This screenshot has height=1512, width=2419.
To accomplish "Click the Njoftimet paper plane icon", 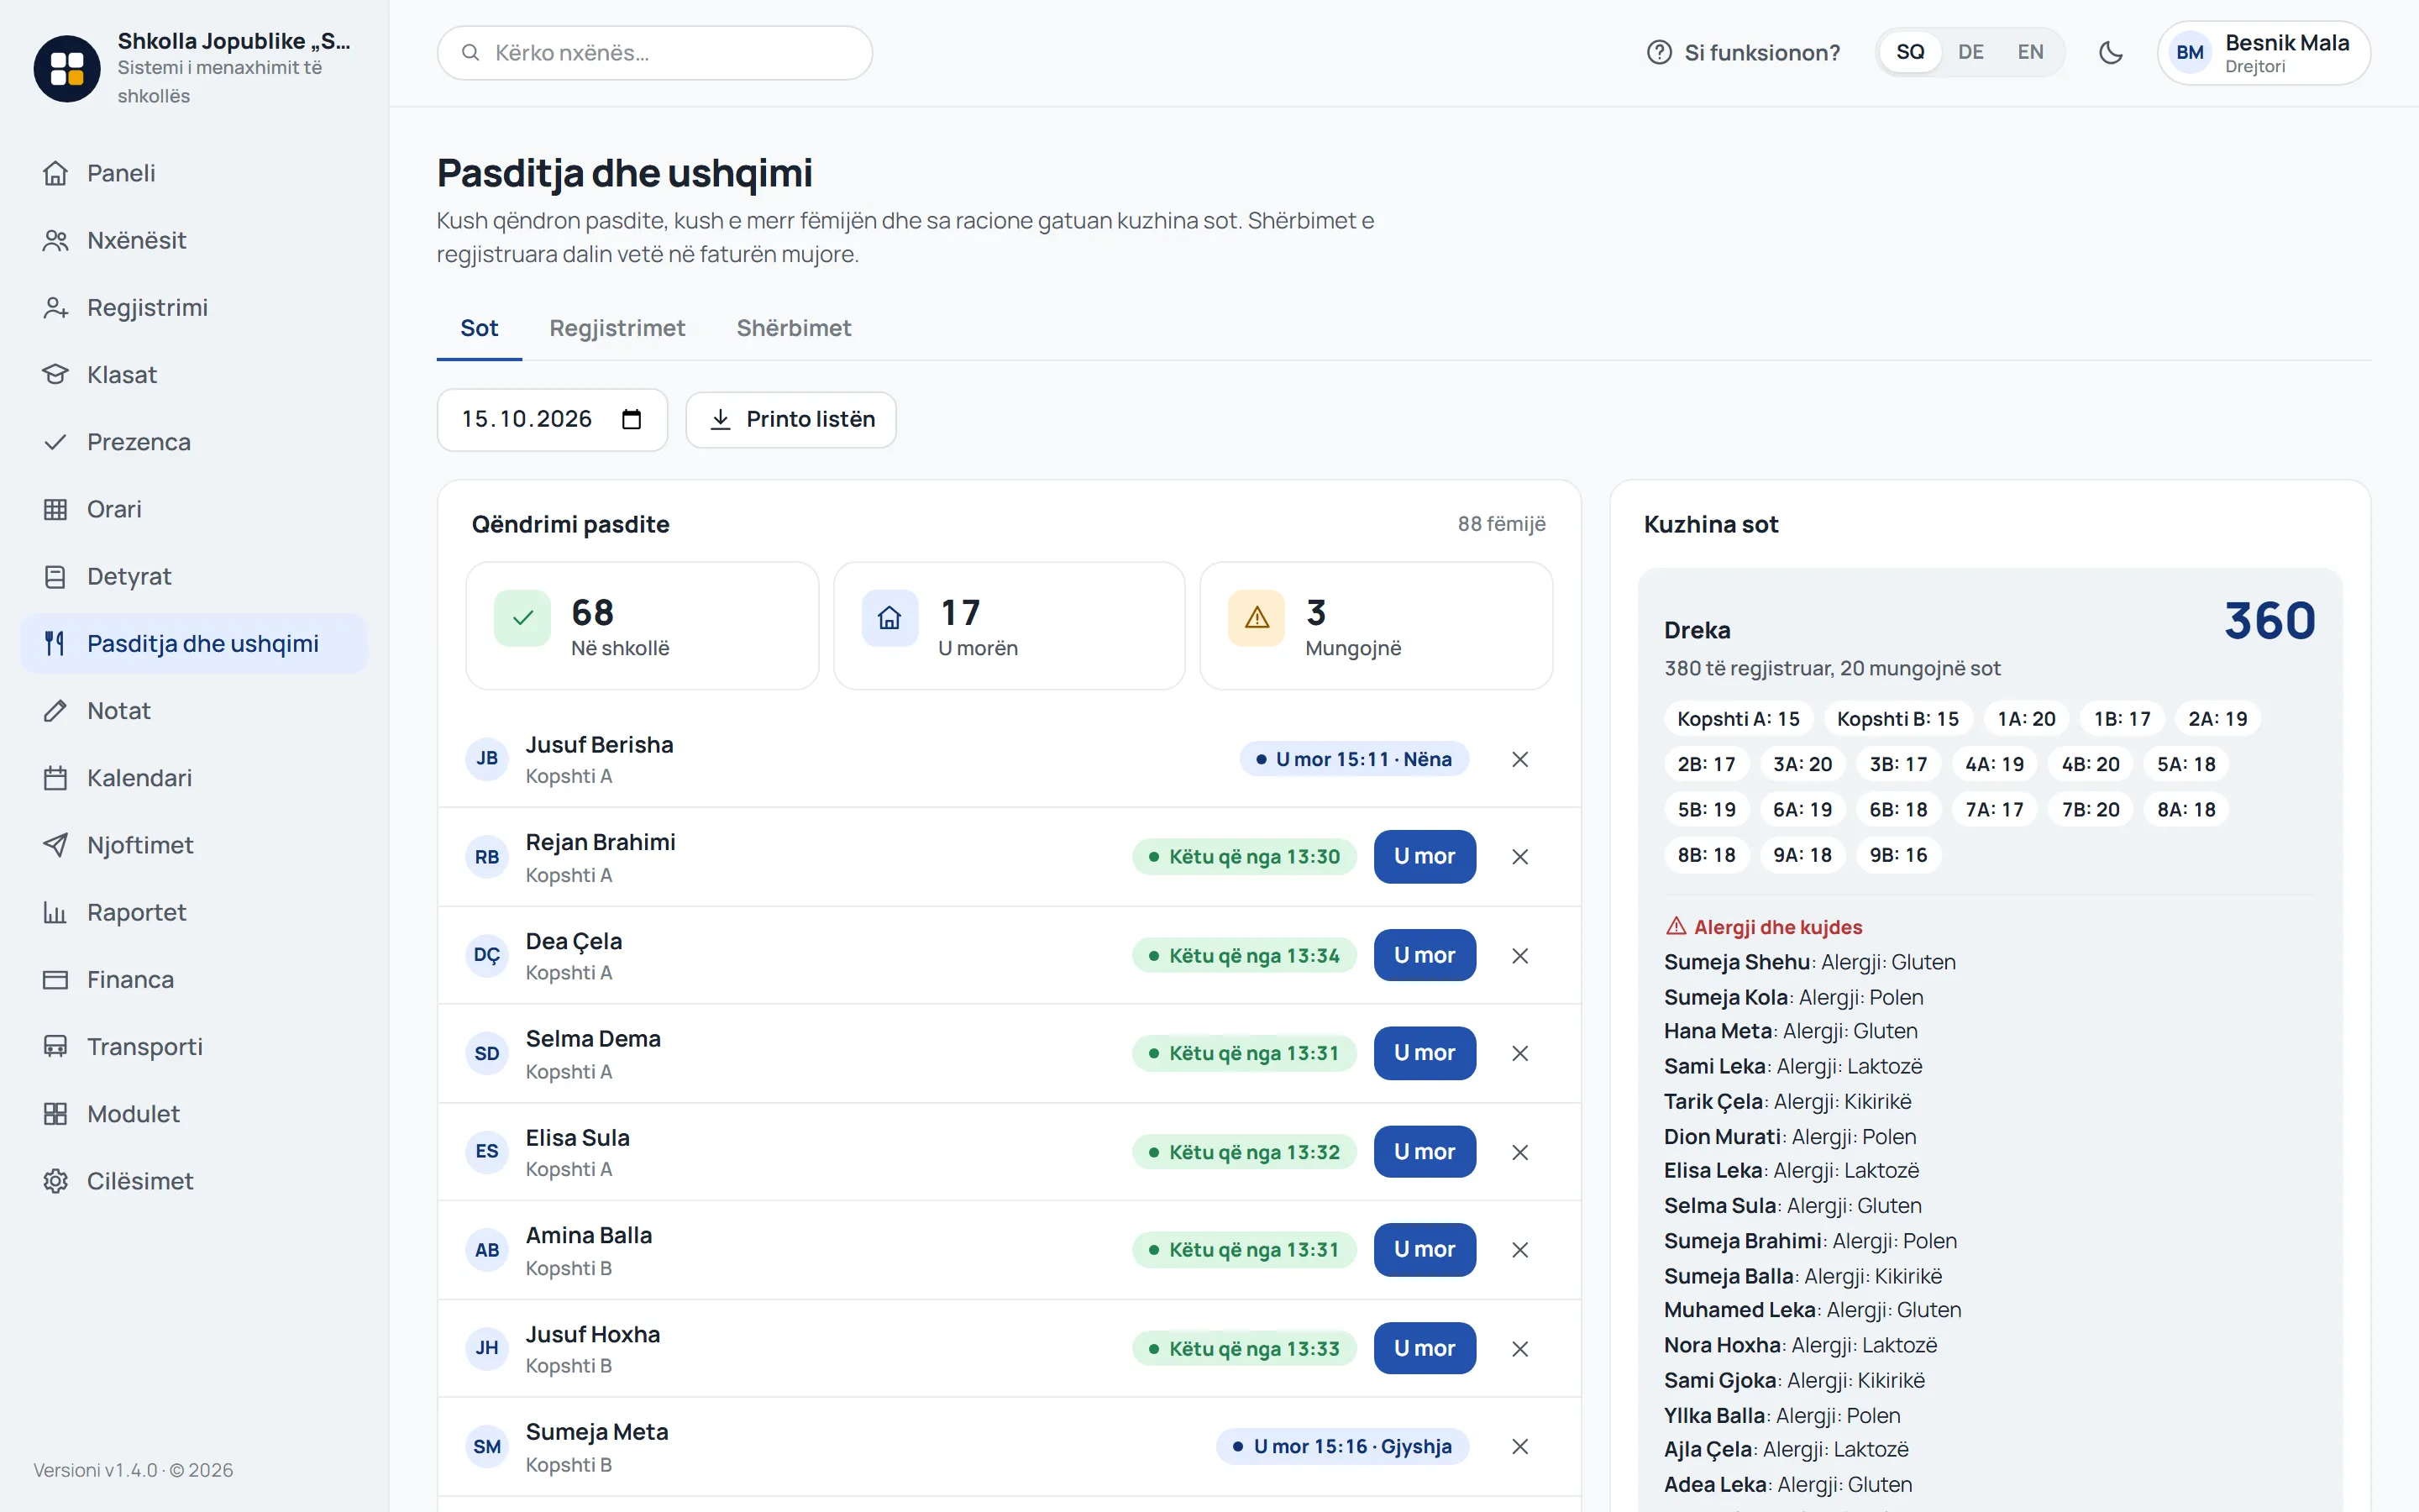I will coord(55,845).
